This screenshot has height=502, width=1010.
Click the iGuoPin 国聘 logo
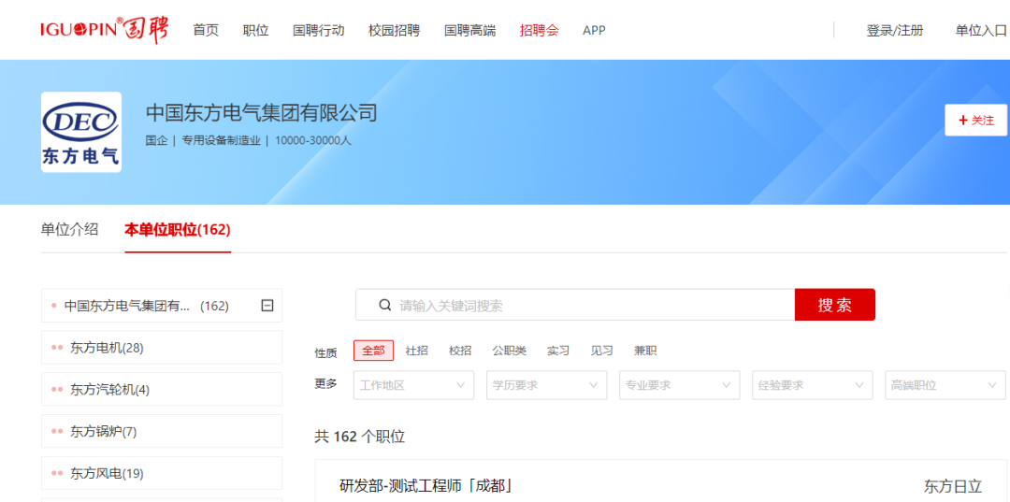point(105,30)
